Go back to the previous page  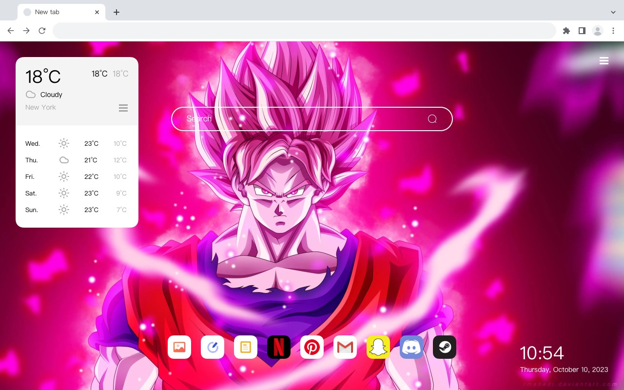coord(11,31)
